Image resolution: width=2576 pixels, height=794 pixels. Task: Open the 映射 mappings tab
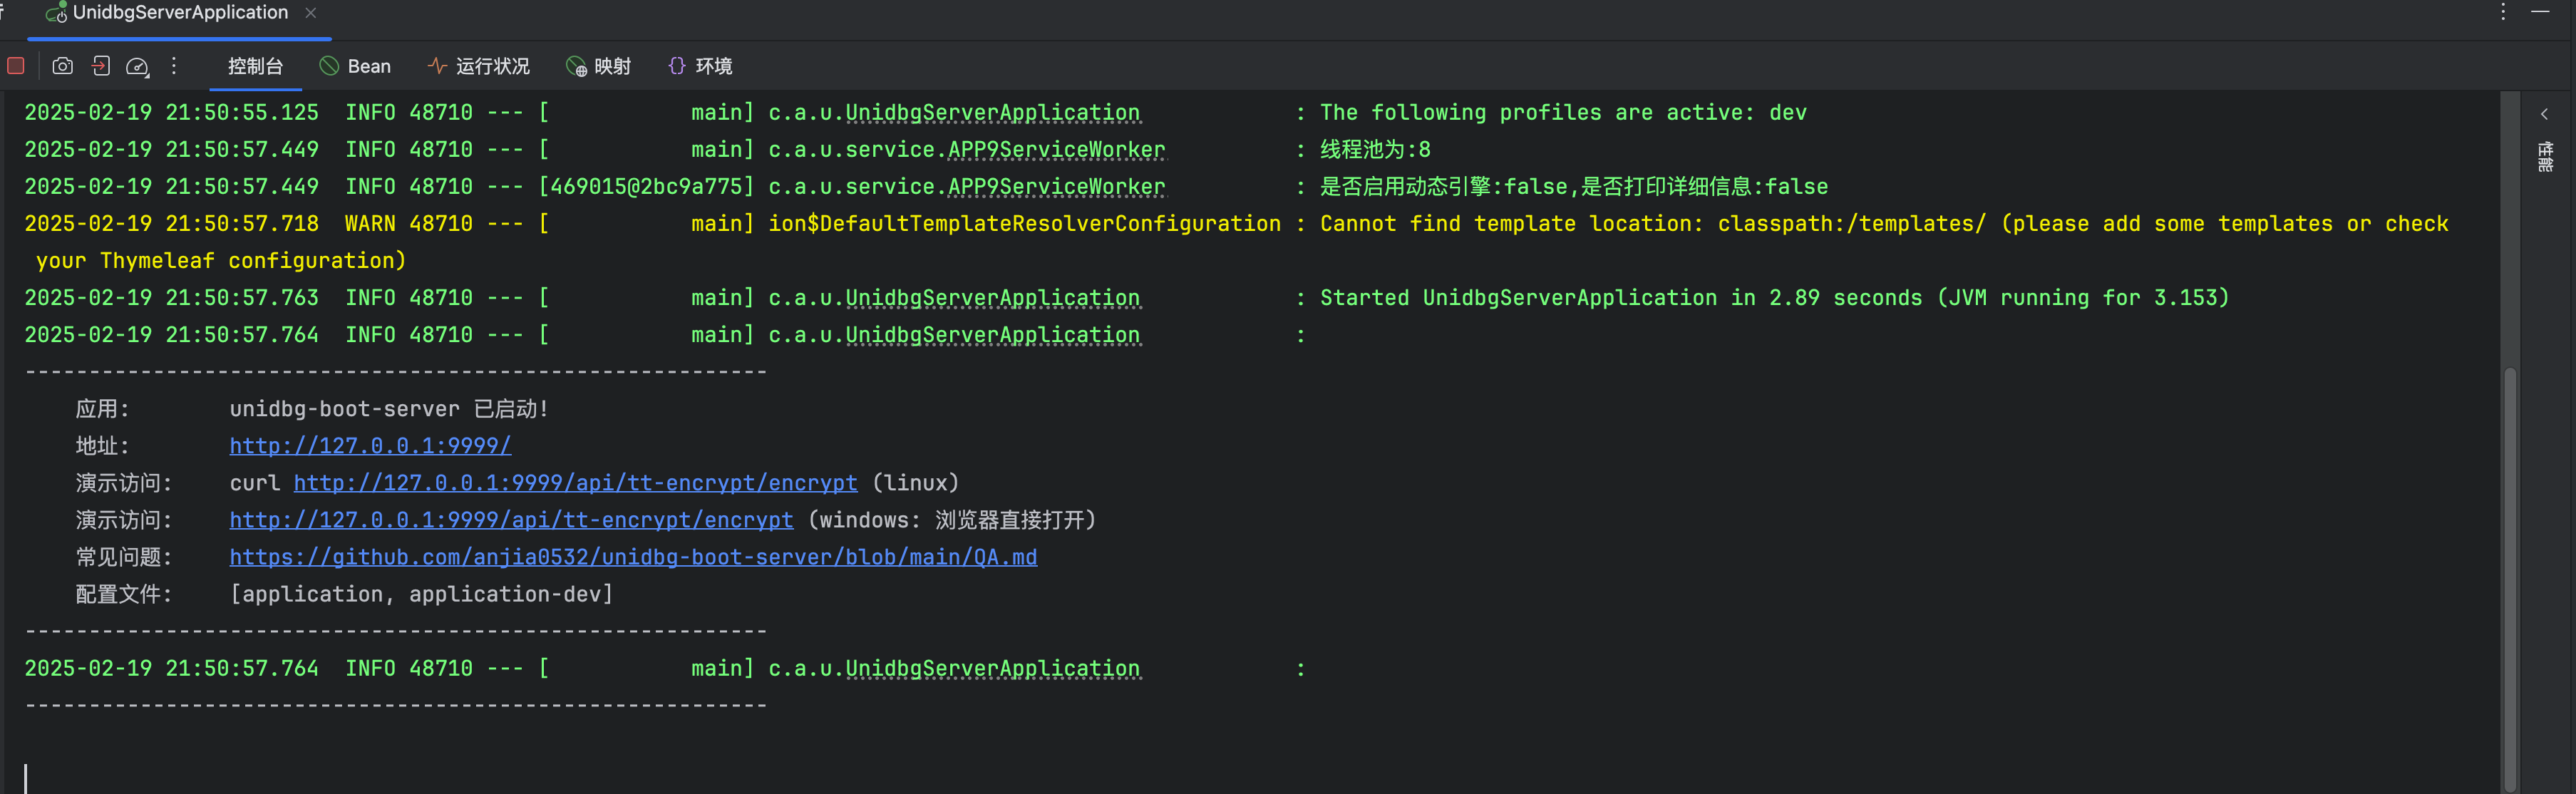[x=599, y=66]
